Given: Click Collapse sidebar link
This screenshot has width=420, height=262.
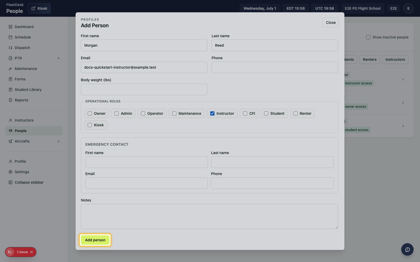Looking at the screenshot, I should click(34, 182).
